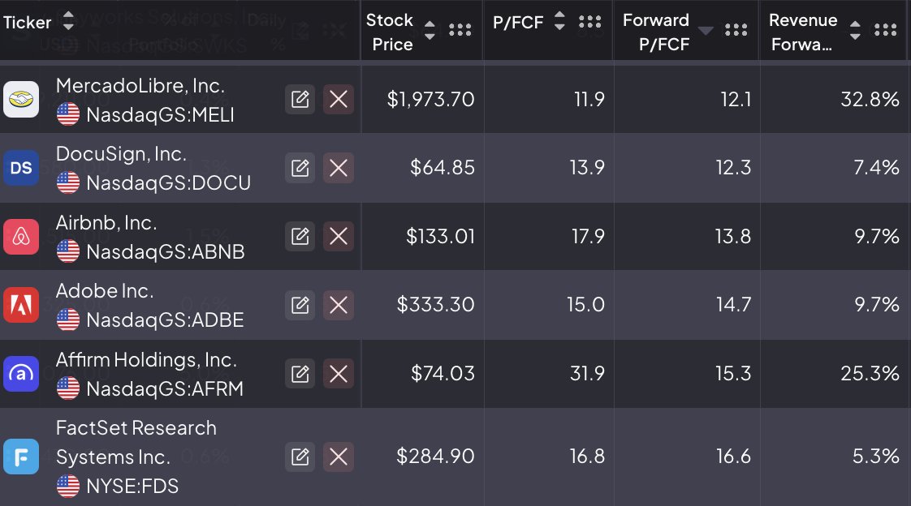Delete the Airbnb row
The width and height of the screenshot is (911, 506).
pos(339,237)
